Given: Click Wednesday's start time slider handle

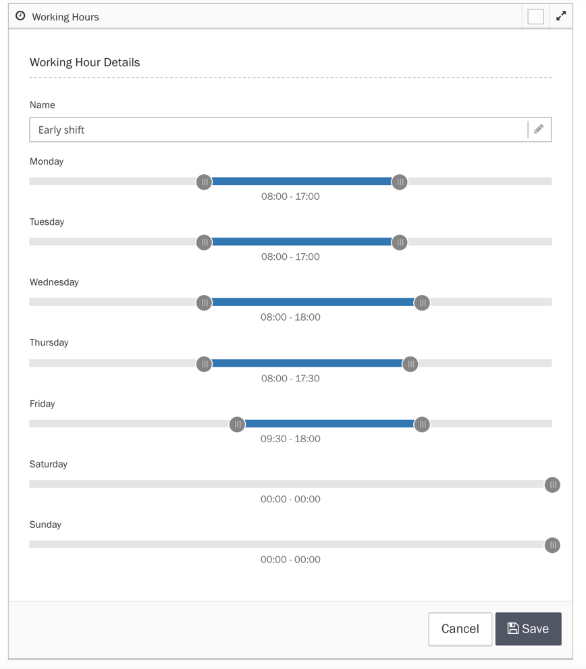Looking at the screenshot, I should coord(204,303).
